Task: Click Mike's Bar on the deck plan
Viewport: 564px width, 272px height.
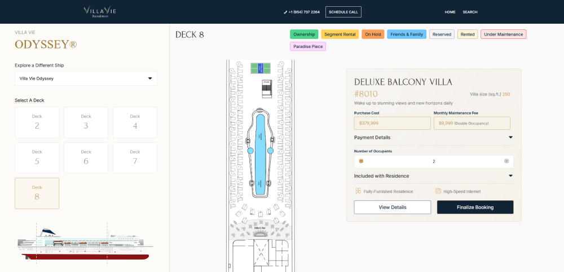Action: [260, 230]
